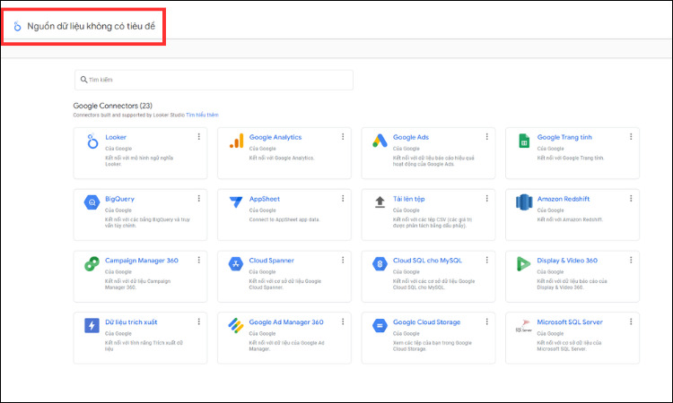Click the AppSheet icon

(236, 201)
